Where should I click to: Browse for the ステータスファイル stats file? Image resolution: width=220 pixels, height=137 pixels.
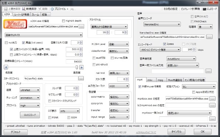pyautogui.click(x=81, y=79)
